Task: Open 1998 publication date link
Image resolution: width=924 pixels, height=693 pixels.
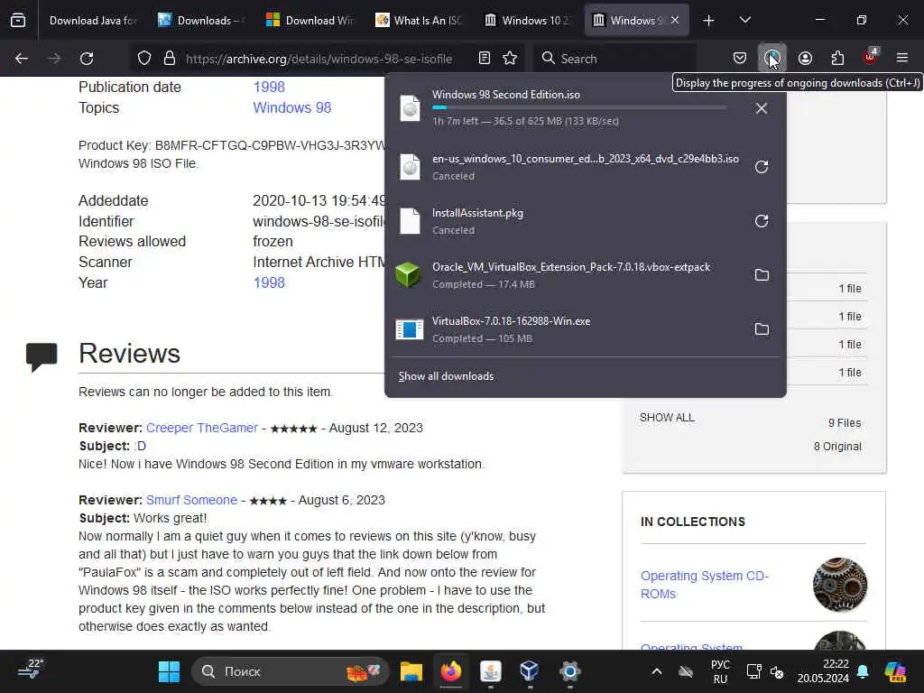Action: tap(269, 88)
